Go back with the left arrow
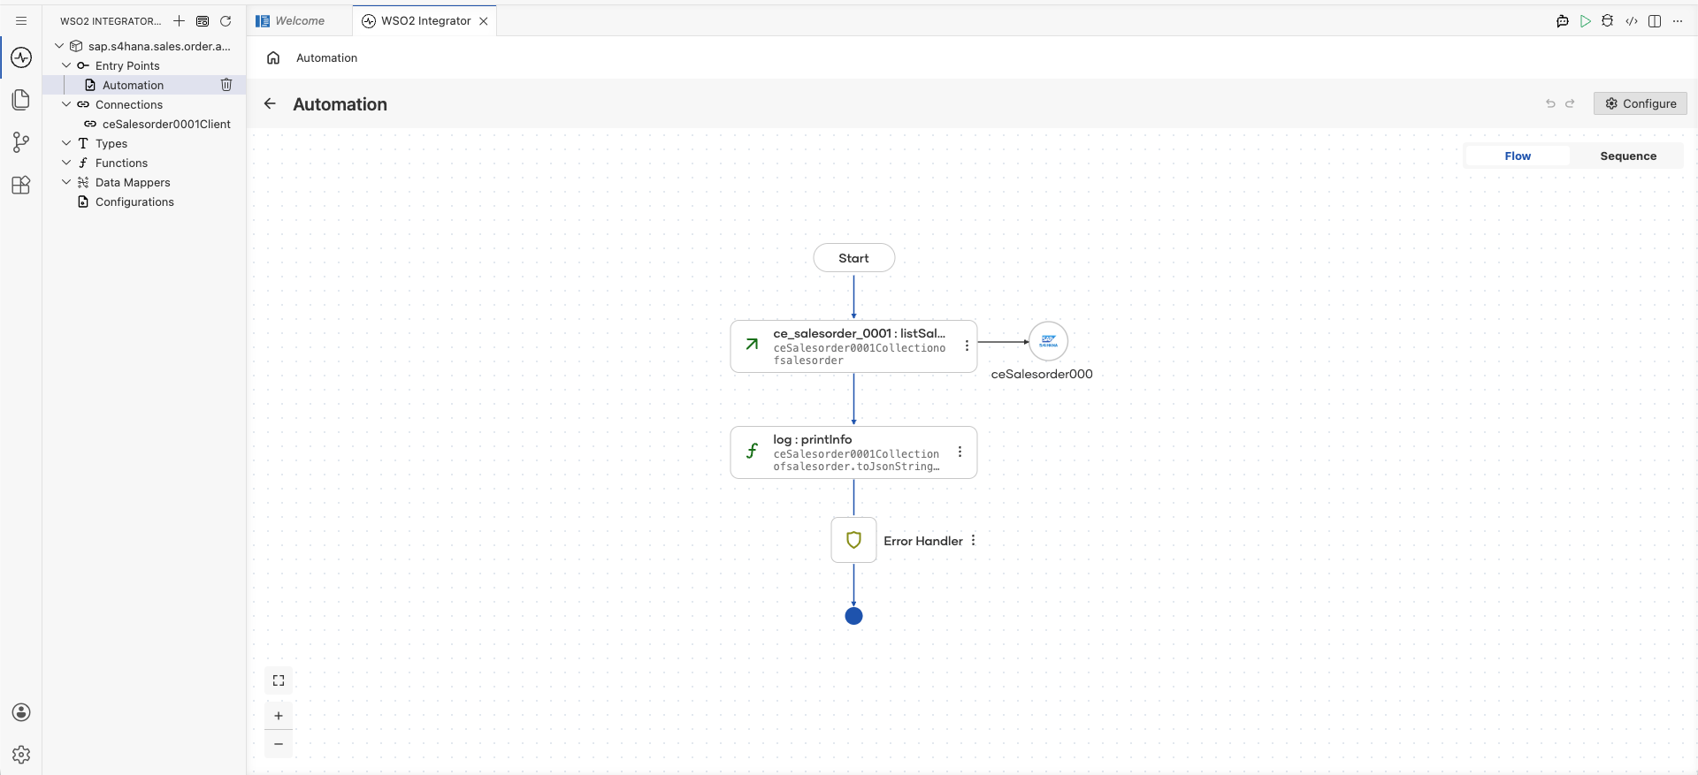This screenshot has width=1698, height=775. (x=270, y=103)
